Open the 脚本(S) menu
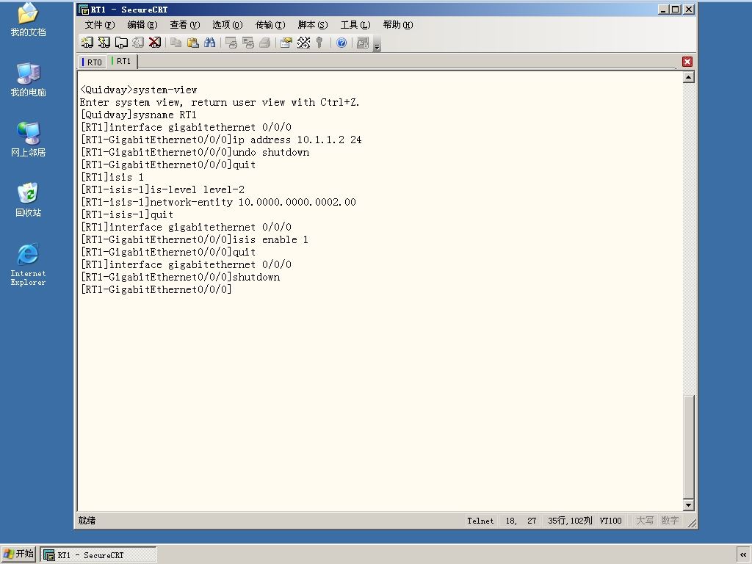This screenshot has height=564, width=752. (313, 24)
